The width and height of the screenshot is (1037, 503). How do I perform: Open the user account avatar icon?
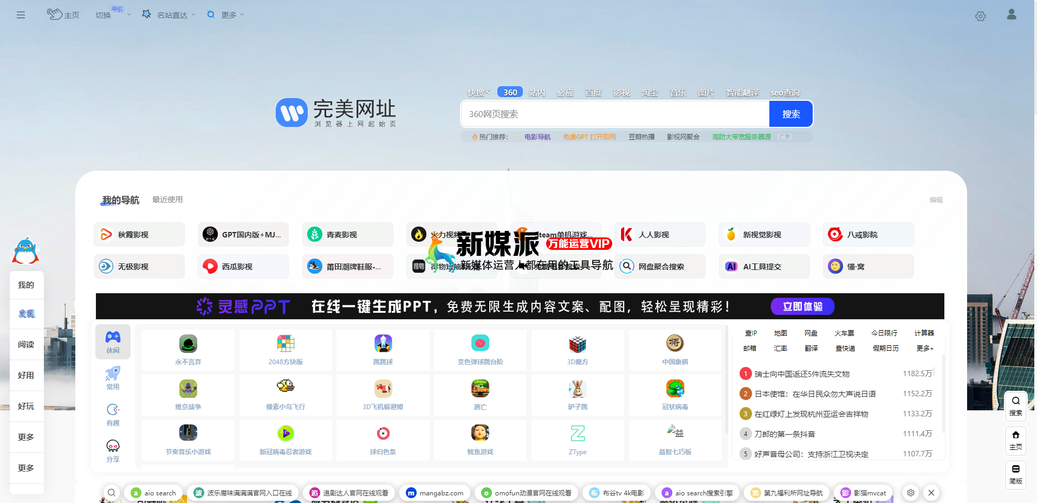coord(1011,15)
